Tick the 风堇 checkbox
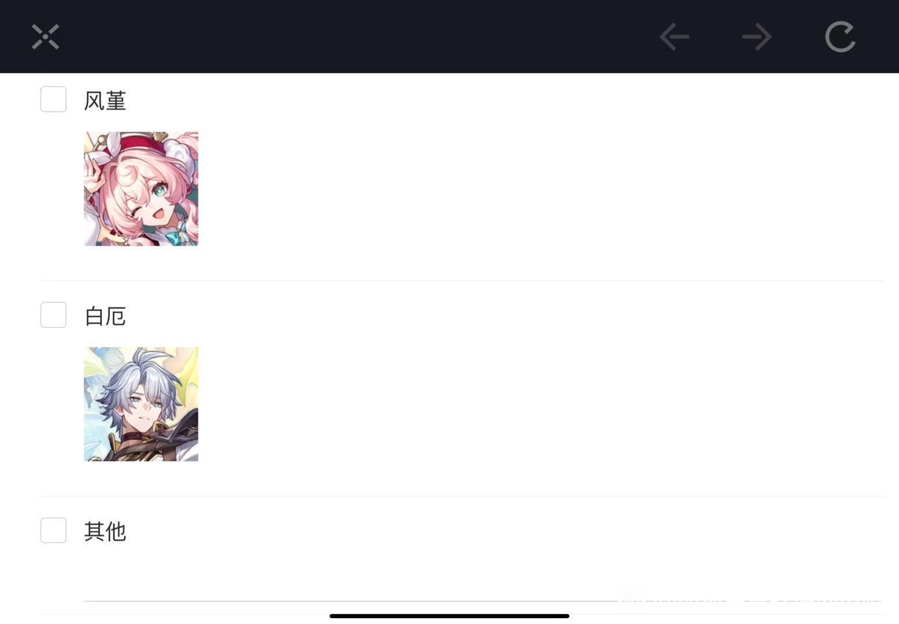This screenshot has height=624, width=899. coord(53,99)
